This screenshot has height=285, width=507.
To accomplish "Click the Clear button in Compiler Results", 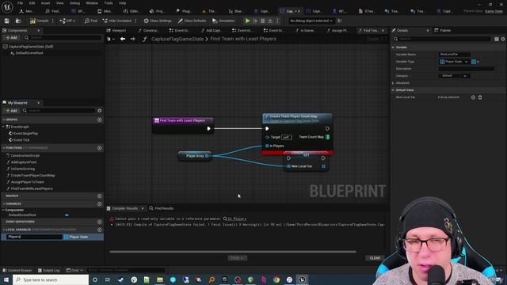I will 375,258.
